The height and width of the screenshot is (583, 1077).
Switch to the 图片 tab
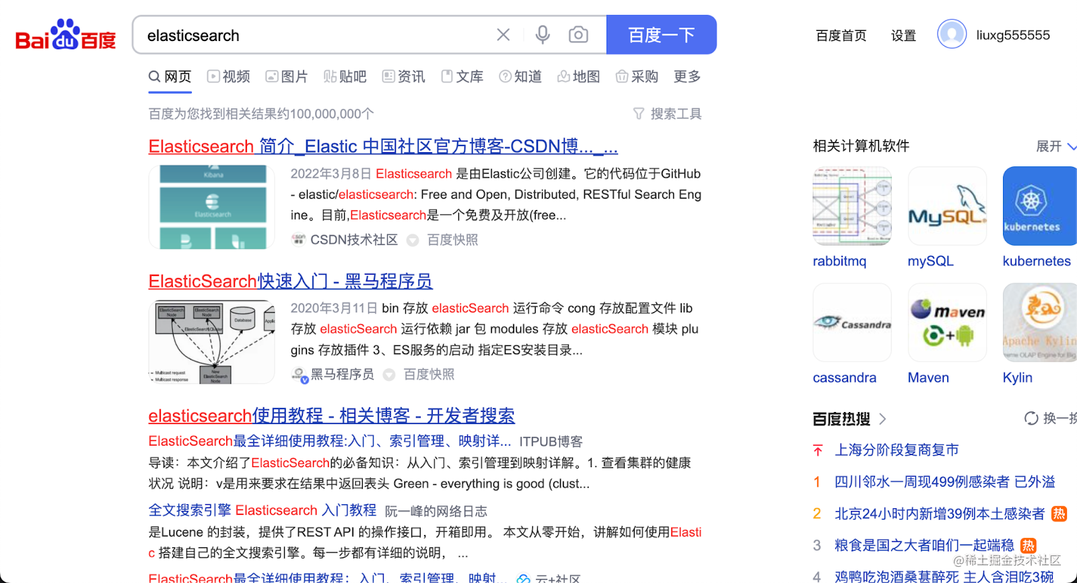[x=287, y=77]
